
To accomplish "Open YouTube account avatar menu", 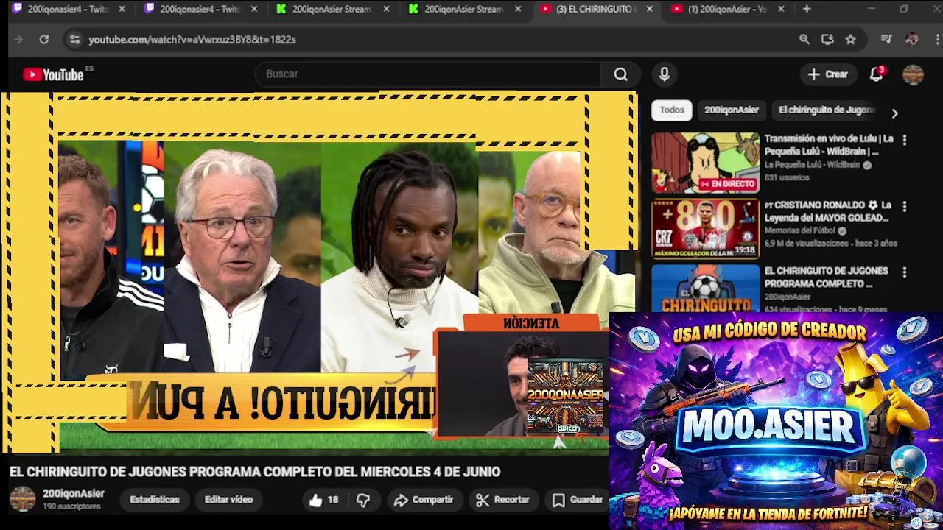I will 913,74.
